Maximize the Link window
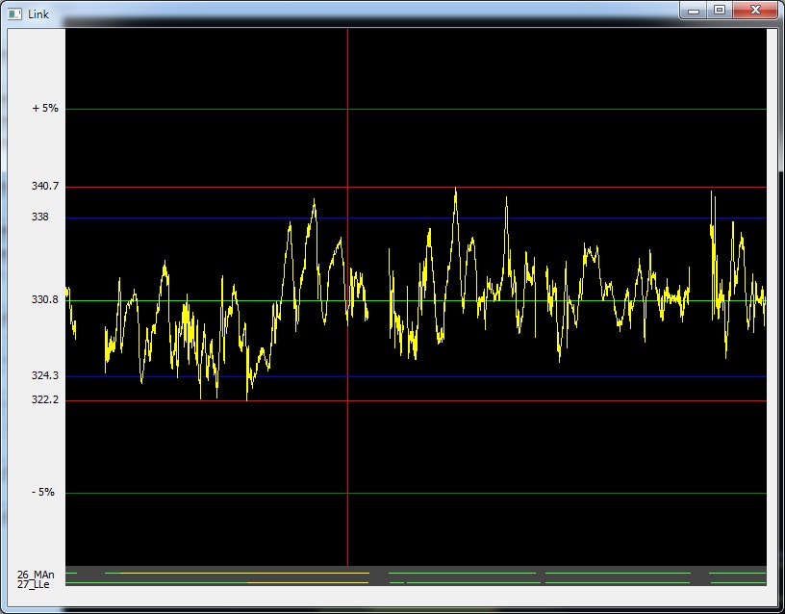This screenshot has height=614, width=785. [x=720, y=10]
